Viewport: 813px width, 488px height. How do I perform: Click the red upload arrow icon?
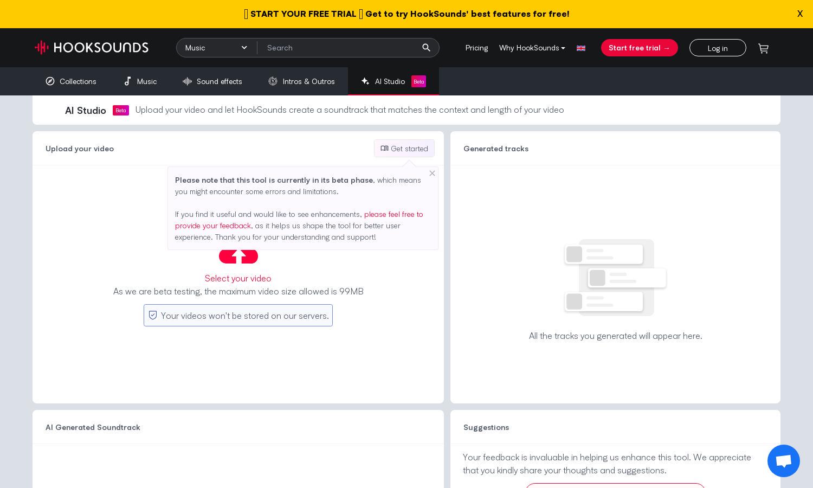(x=238, y=256)
